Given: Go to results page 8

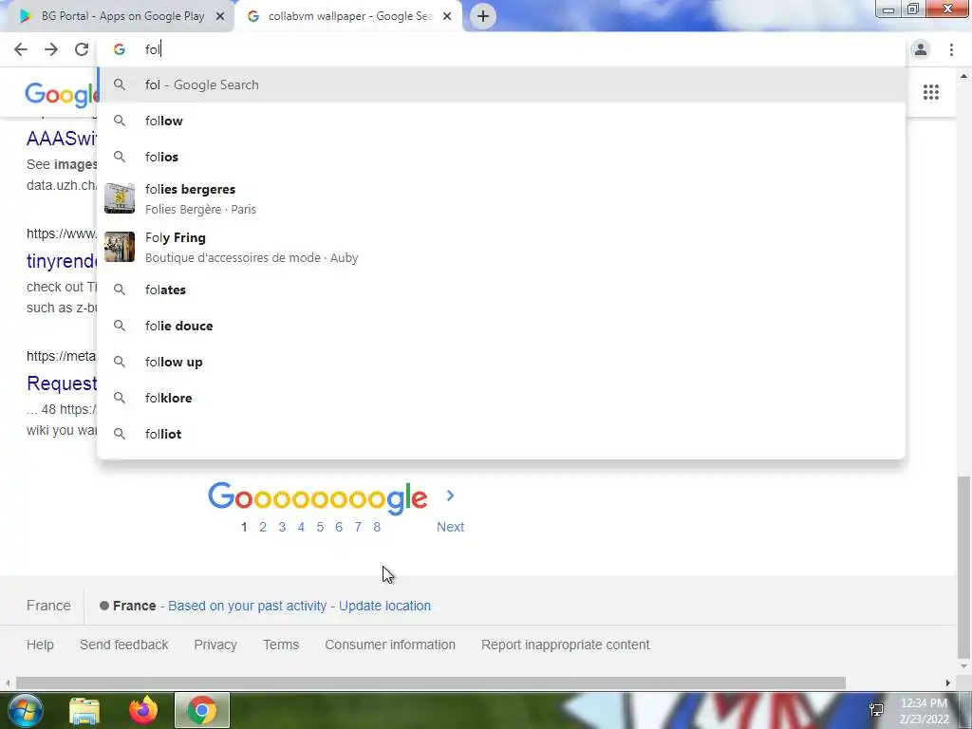Looking at the screenshot, I should 377,527.
